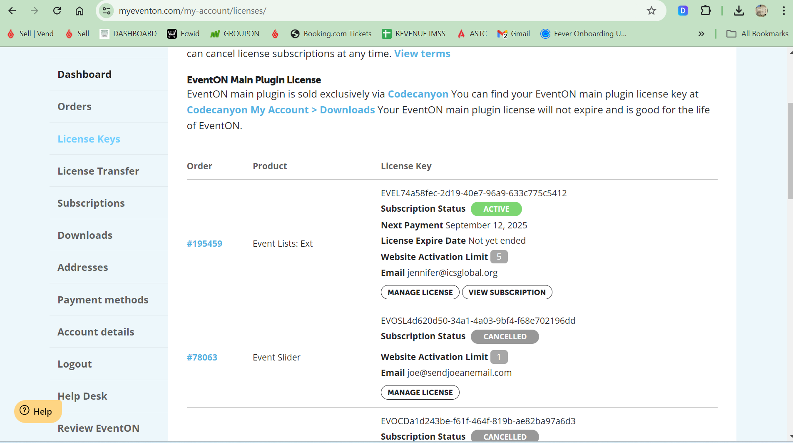Follow the Codecanyon link
This screenshot has height=443, width=793.
click(x=418, y=94)
